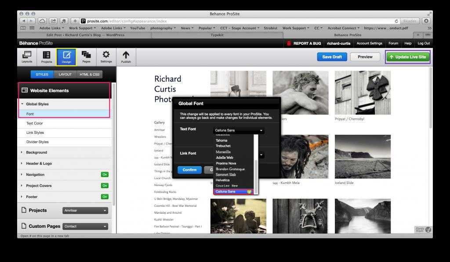
Task: Click Update Live Site button
Action: tap(407, 57)
